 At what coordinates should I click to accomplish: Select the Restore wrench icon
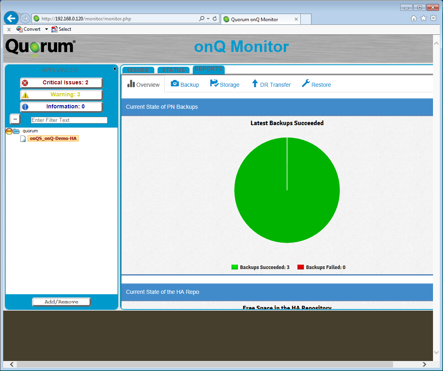(305, 84)
